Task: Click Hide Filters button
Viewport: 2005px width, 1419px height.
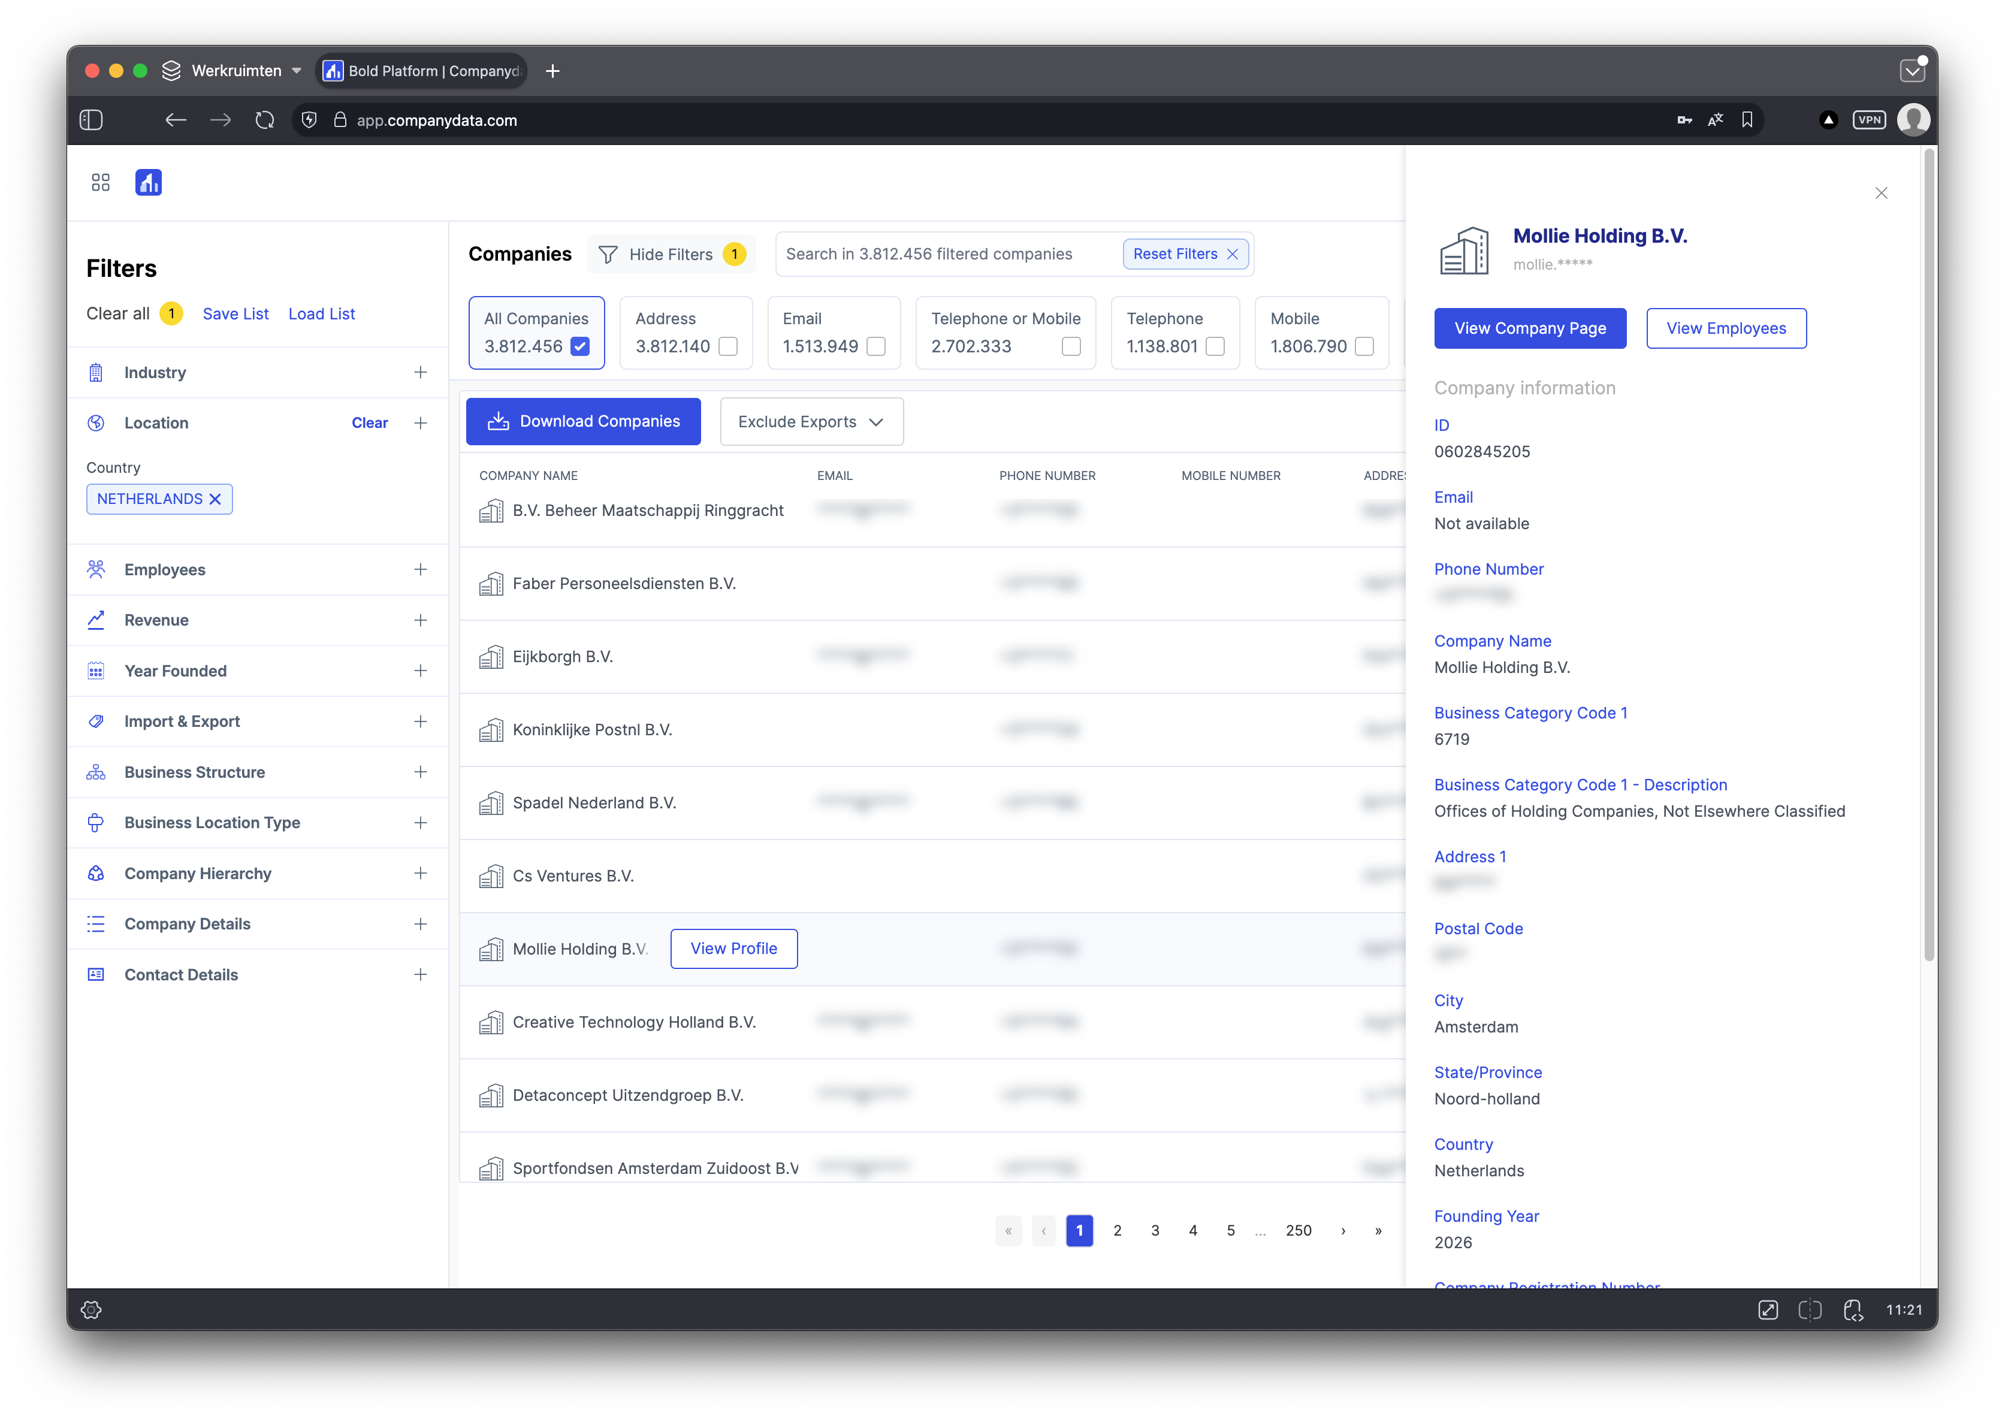Action: click(671, 254)
